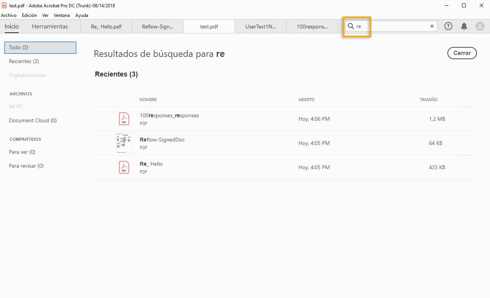490x298 pixels.
Task: Clear the search query with the X icon
Action: pyautogui.click(x=432, y=26)
